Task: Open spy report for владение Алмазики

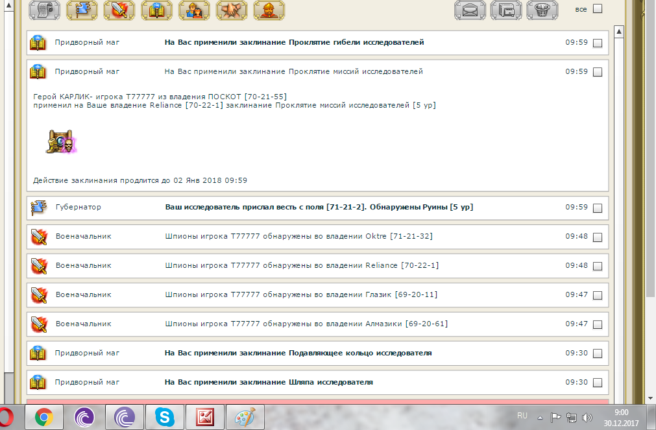Action: coord(306,324)
